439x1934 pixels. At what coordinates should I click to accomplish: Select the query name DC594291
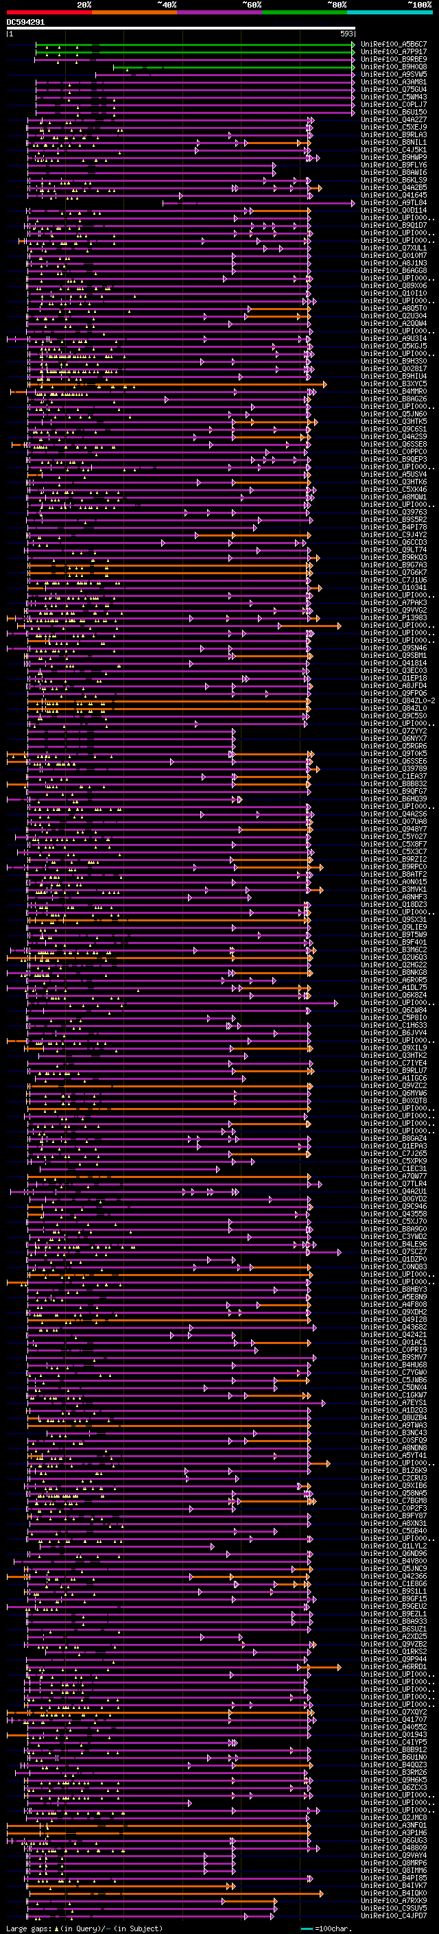(x=25, y=23)
